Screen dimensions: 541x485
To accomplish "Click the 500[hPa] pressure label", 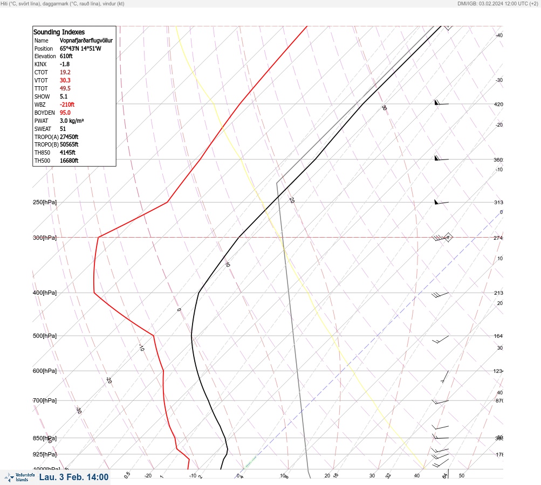I will click(x=45, y=336).
